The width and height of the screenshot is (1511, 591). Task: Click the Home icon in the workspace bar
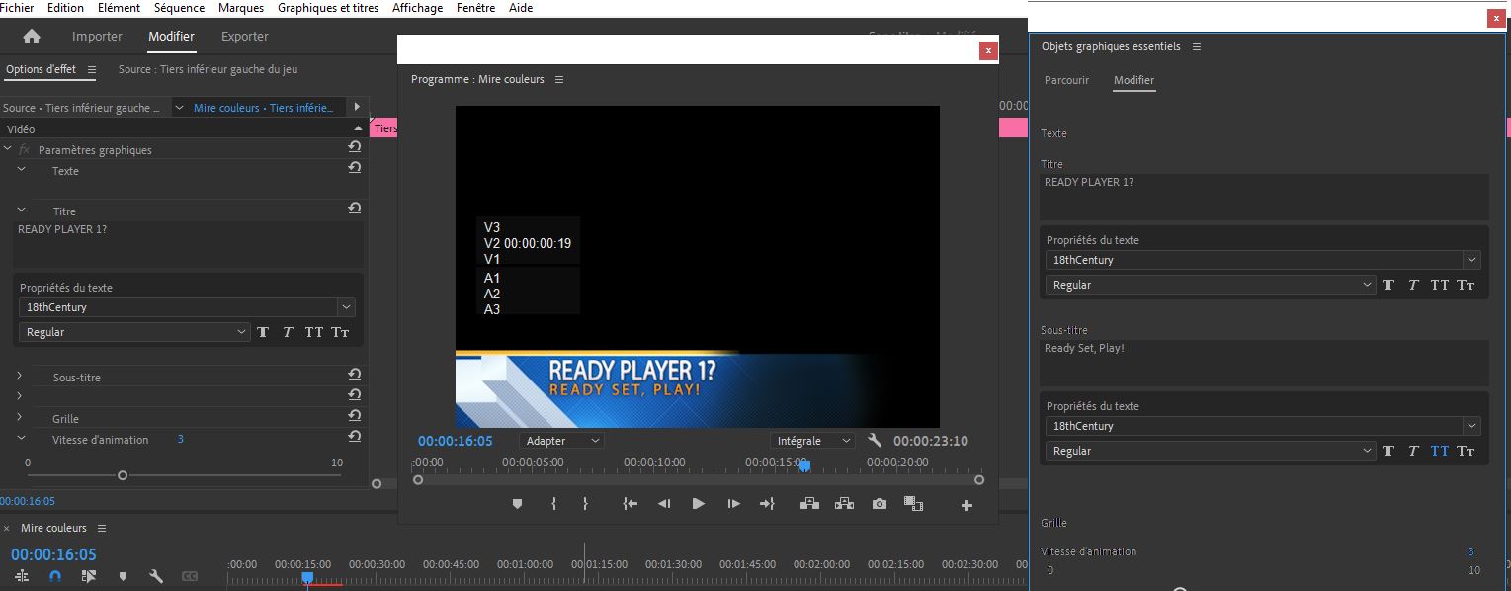click(x=32, y=37)
